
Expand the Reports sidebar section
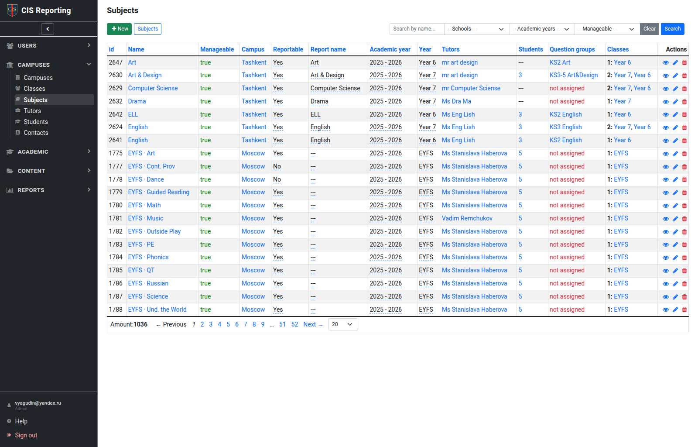point(49,190)
